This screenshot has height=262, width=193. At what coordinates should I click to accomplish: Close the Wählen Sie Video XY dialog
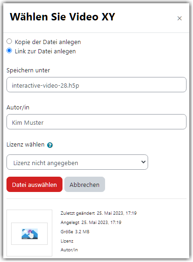(x=180, y=18)
